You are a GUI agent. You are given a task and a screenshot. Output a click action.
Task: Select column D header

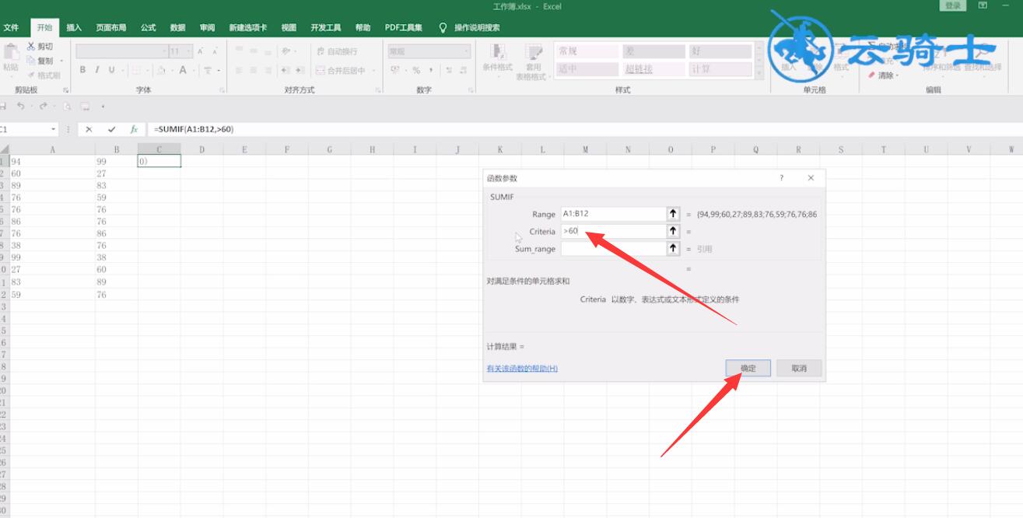(x=201, y=149)
